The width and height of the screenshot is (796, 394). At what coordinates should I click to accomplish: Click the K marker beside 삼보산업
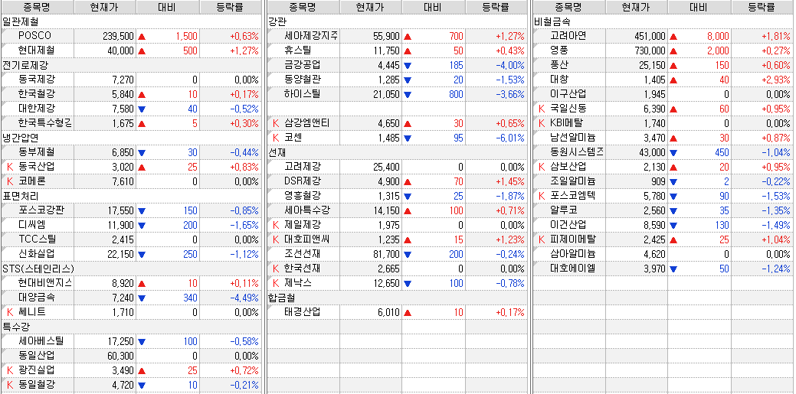pos(542,166)
